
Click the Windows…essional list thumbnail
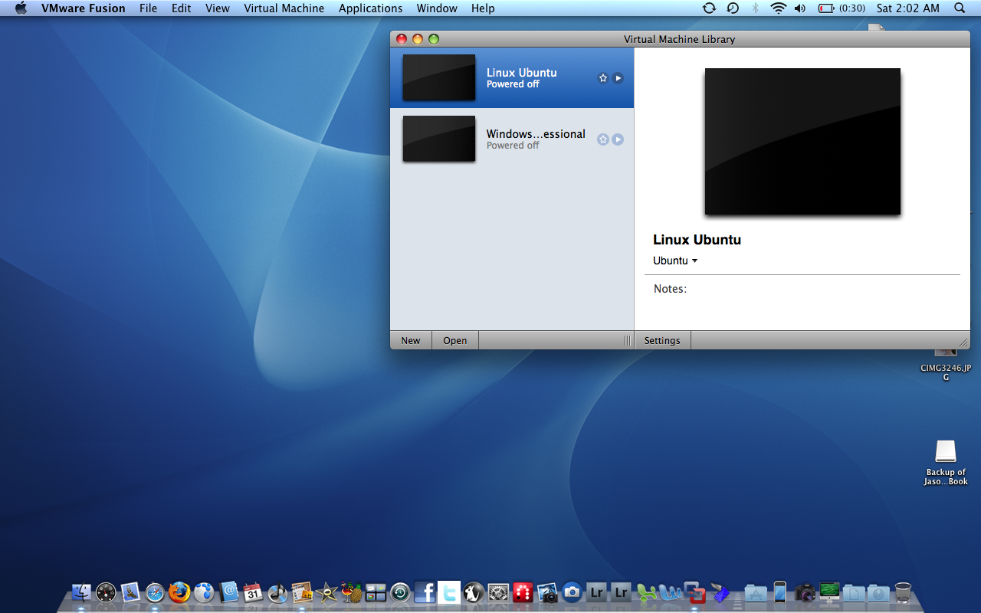(x=439, y=139)
